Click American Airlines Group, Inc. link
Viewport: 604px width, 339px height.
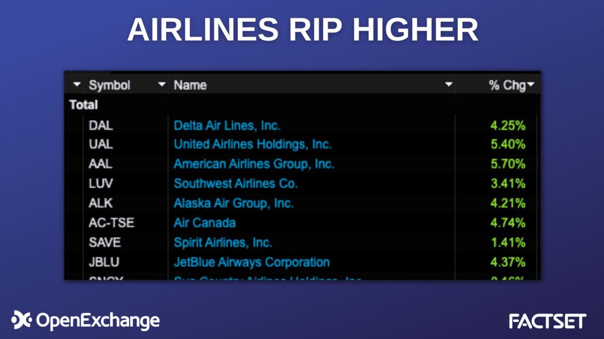[x=254, y=164]
